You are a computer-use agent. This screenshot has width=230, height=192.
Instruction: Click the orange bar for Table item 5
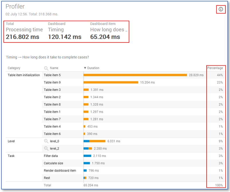(x=135, y=75)
